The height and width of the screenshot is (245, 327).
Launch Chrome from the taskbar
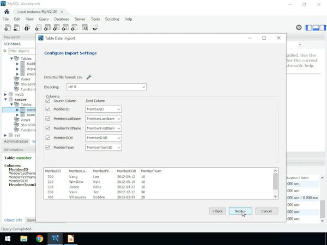39,238
